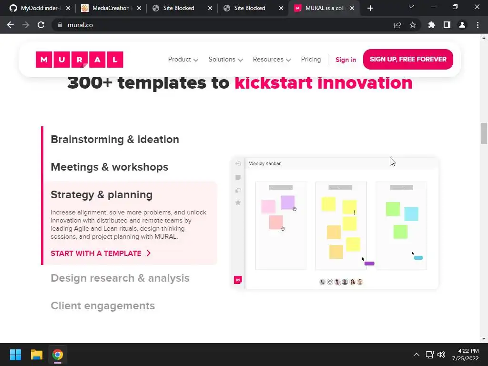
Task: Open File Explorer from the taskbar
Action: pyautogui.click(x=36, y=355)
